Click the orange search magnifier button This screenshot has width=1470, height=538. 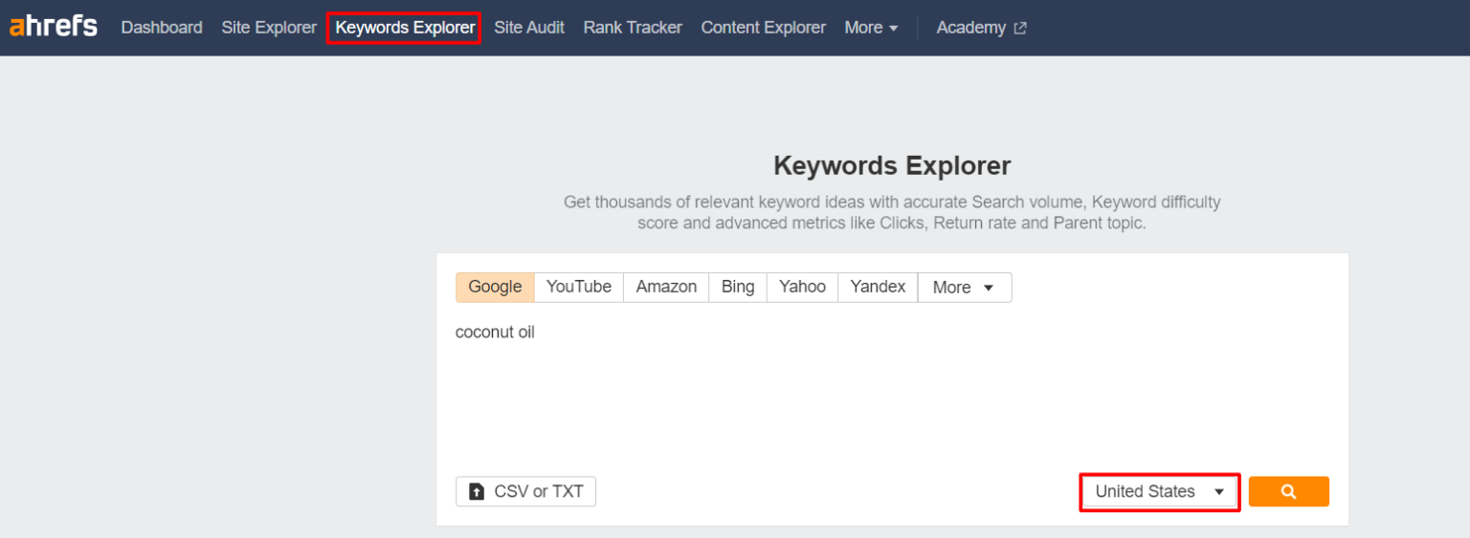pyautogui.click(x=1288, y=491)
